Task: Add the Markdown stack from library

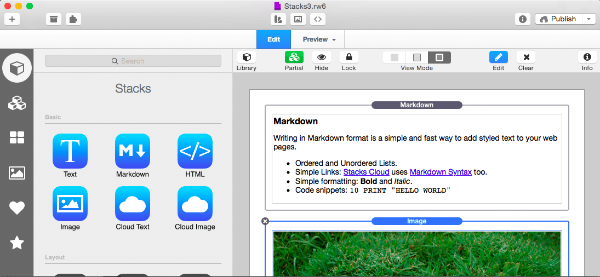Action: pos(132,151)
